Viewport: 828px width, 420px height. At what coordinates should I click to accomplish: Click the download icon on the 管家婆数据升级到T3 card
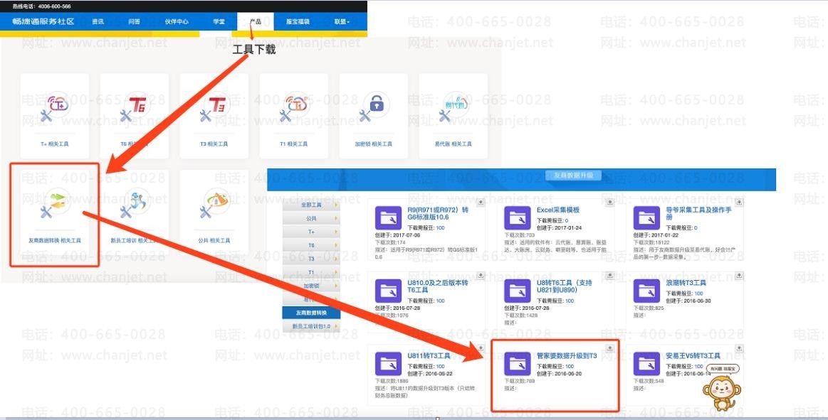[609, 348]
